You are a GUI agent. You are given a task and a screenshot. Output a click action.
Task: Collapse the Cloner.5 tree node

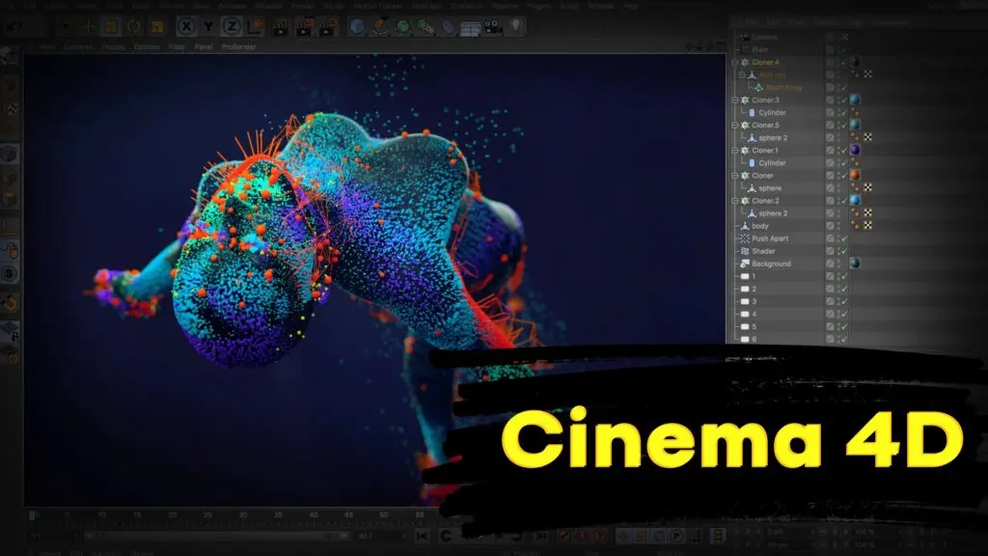pos(734,125)
